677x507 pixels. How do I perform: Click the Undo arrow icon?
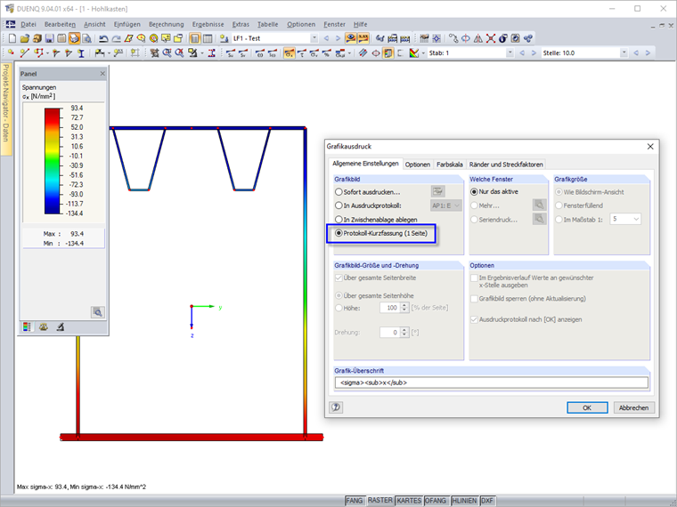point(103,38)
